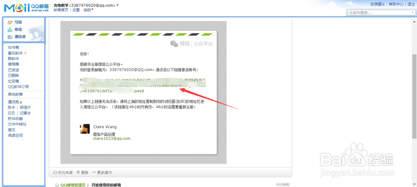Screen dimensions: 417x187
Task: Open 贺卡 greeting cards
Action: point(11,107)
